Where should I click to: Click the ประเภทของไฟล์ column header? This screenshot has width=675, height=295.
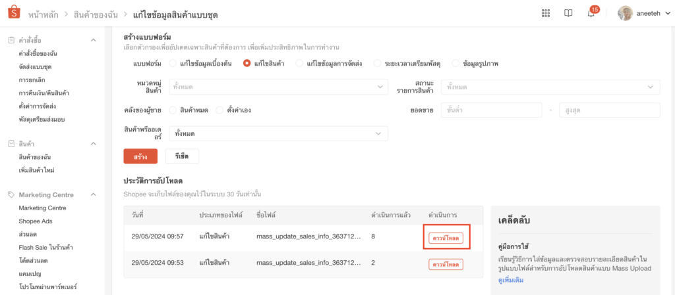pyautogui.click(x=221, y=215)
